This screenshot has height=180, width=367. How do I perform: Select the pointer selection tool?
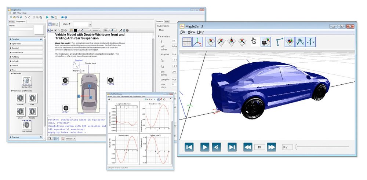tap(49, 30)
